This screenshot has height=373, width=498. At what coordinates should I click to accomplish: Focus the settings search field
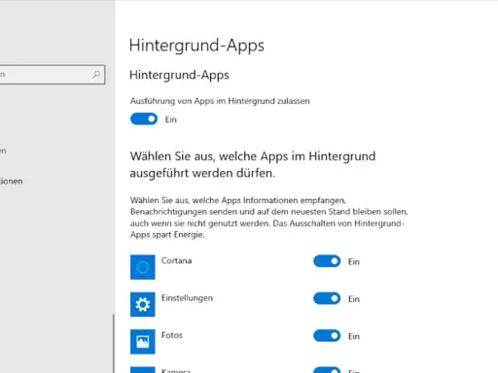[52, 75]
